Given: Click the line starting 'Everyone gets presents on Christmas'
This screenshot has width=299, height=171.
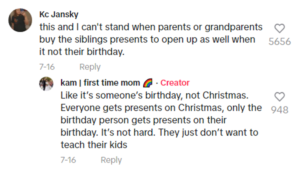Looking at the screenshot, I should click(161, 108).
